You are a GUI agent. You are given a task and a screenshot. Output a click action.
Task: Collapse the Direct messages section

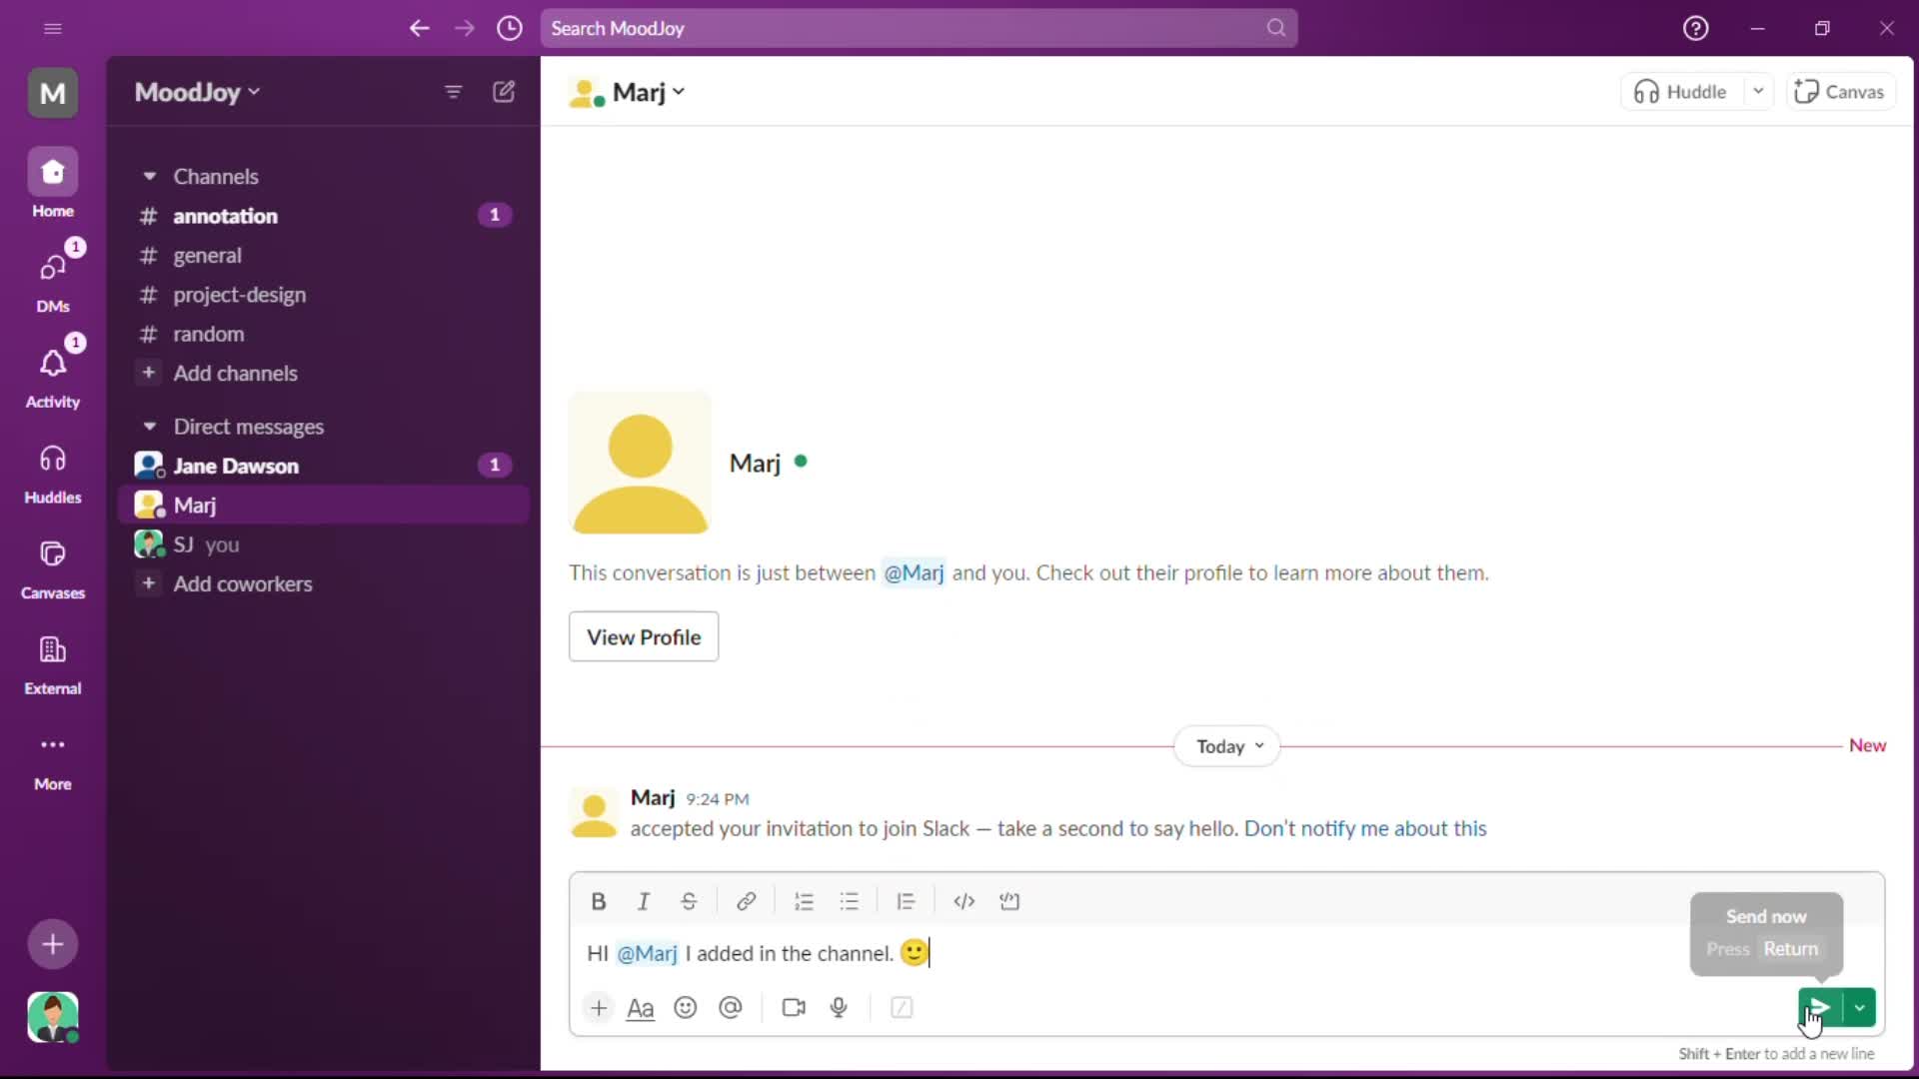click(149, 426)
